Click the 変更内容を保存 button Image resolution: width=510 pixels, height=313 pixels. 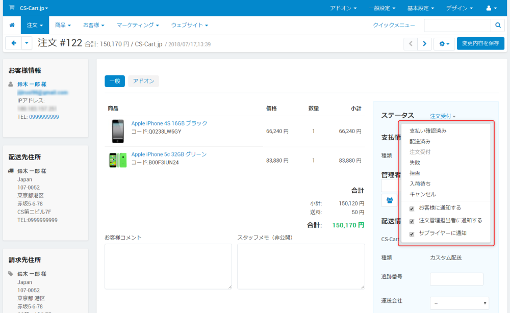[x=480, y=43]
